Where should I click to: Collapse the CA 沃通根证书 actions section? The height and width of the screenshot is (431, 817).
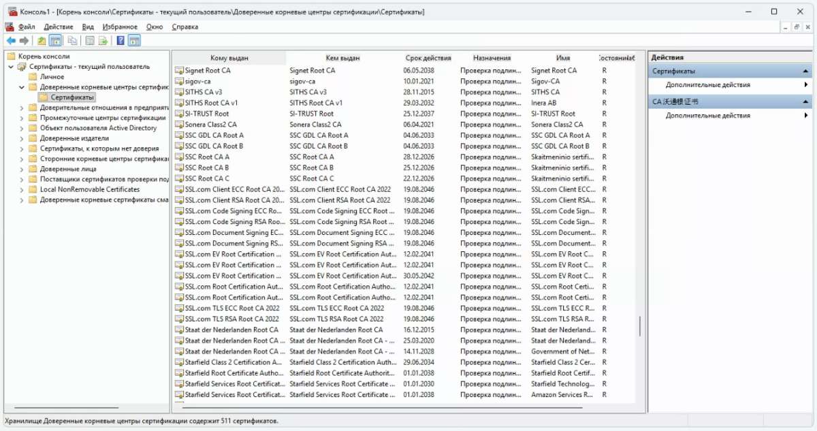click(806, 101)
